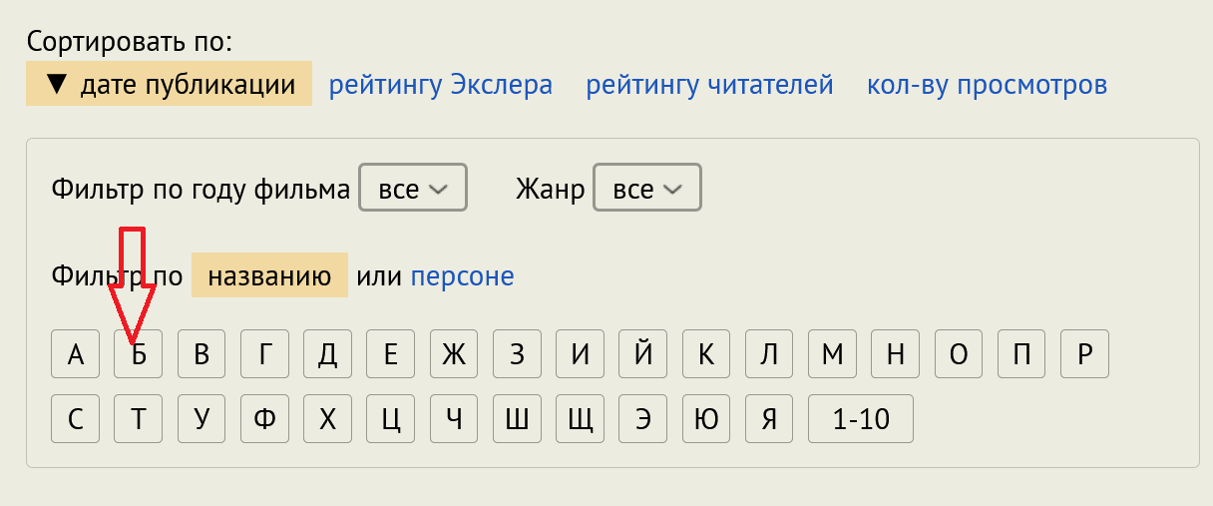
Task: Pick letter Р button
Action: (x=1085, y=355)
